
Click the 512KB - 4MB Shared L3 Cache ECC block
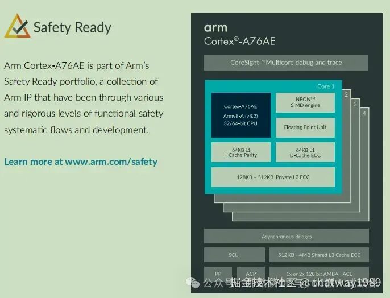click(319, 255)
